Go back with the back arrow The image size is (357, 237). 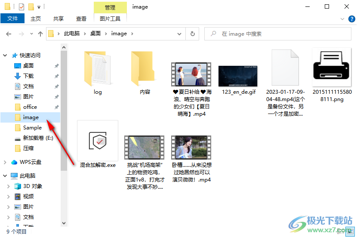(x=9, y=34)
